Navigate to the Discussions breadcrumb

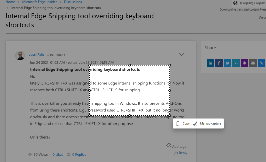pos(73,2)
